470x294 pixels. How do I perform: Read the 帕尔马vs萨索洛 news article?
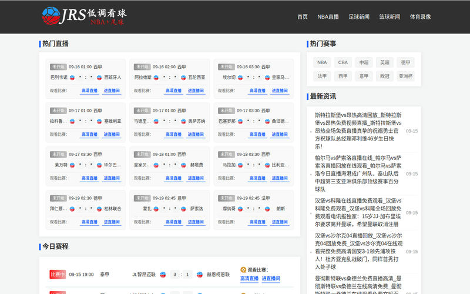[x=358, y=173]
